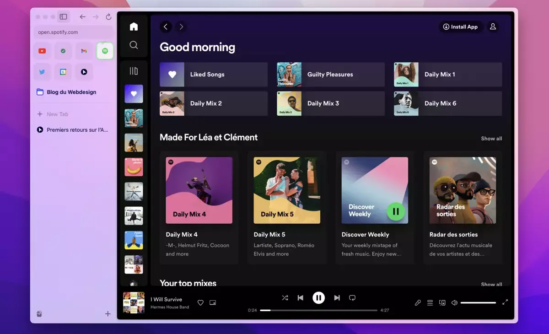Click the Made For Léa et Clément heading

click(x=209, y=137)
